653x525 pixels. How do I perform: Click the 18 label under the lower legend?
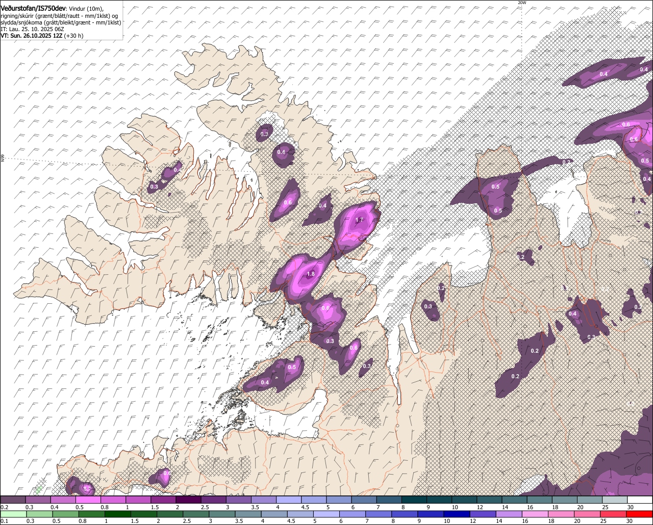click(551, 521)
